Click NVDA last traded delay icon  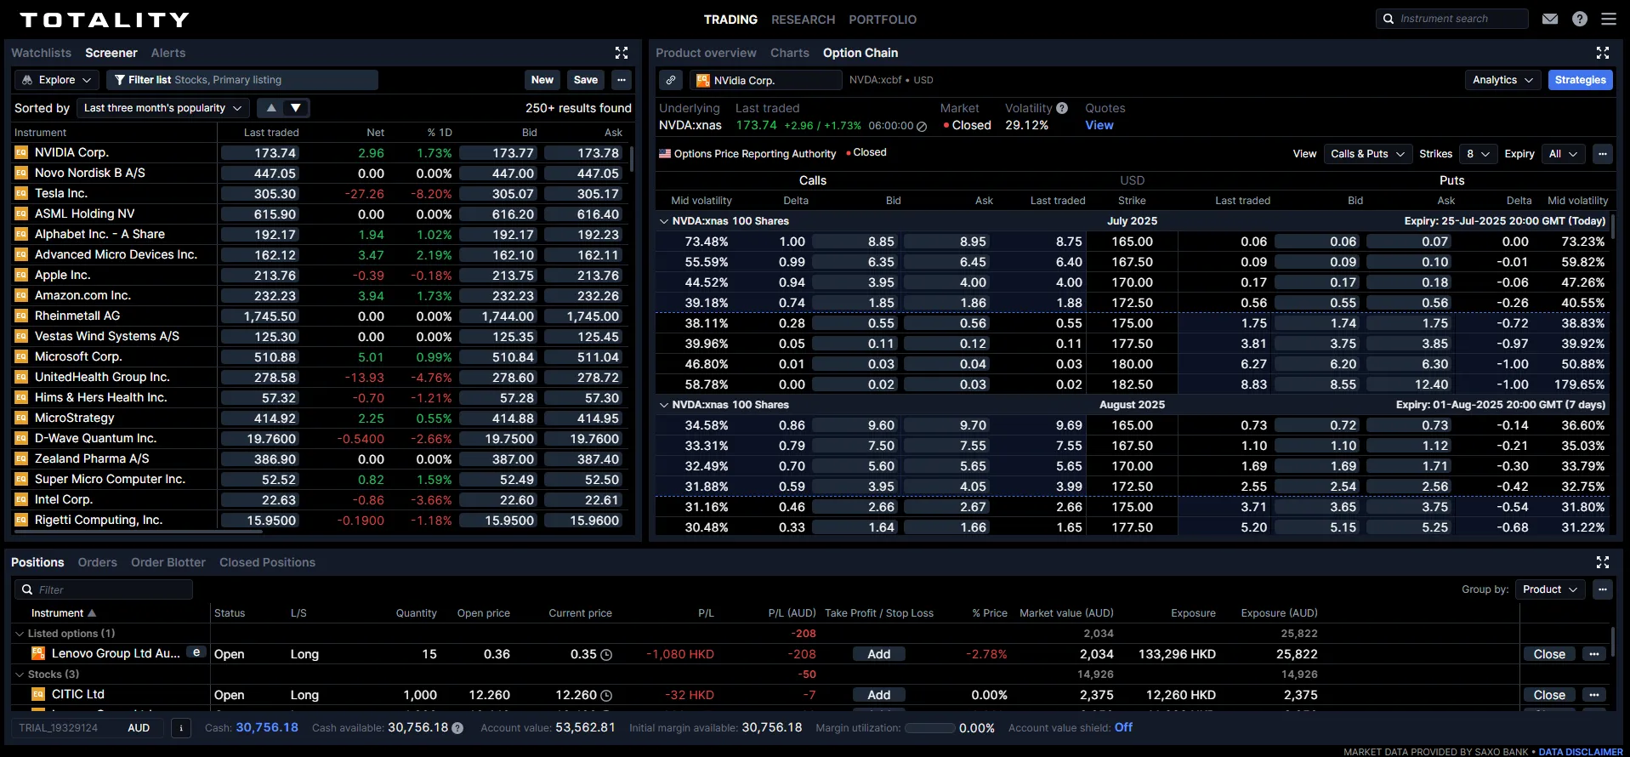pos(922,126)
